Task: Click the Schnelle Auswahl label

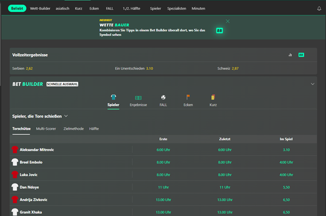Action: 62,84
